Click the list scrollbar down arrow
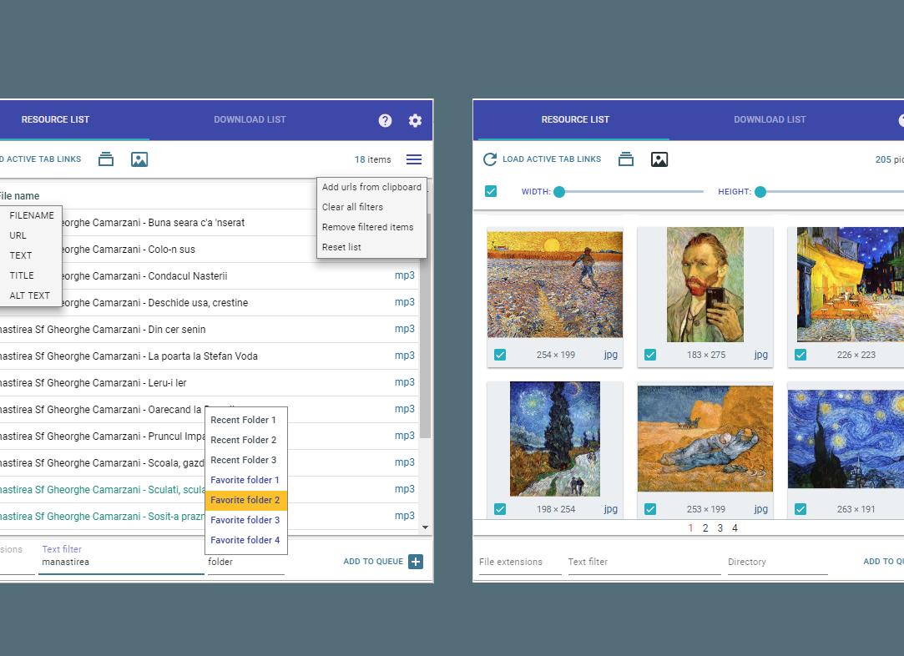This screenshot has width=904, height=656. click(x=425, y=527)
